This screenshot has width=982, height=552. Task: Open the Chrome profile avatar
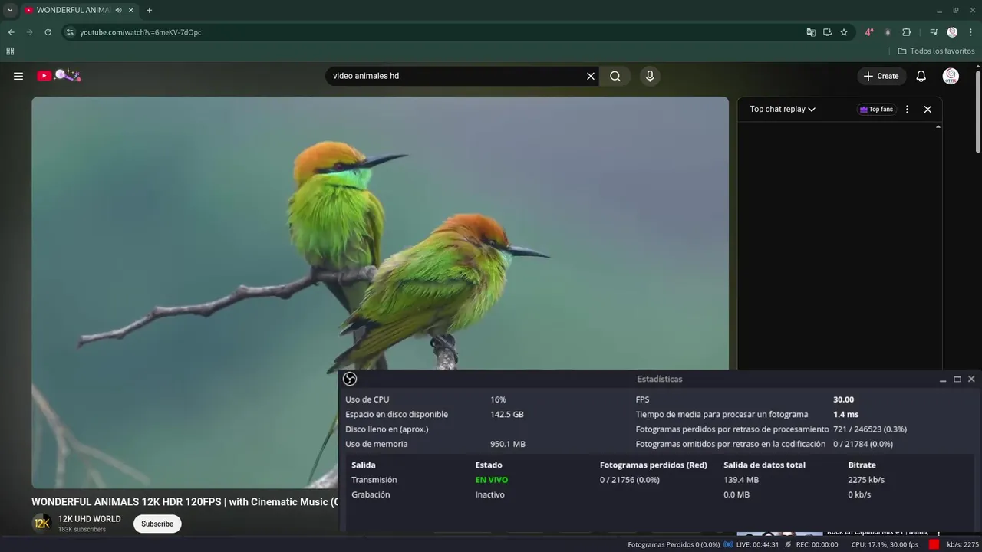(x=952, y=32)
